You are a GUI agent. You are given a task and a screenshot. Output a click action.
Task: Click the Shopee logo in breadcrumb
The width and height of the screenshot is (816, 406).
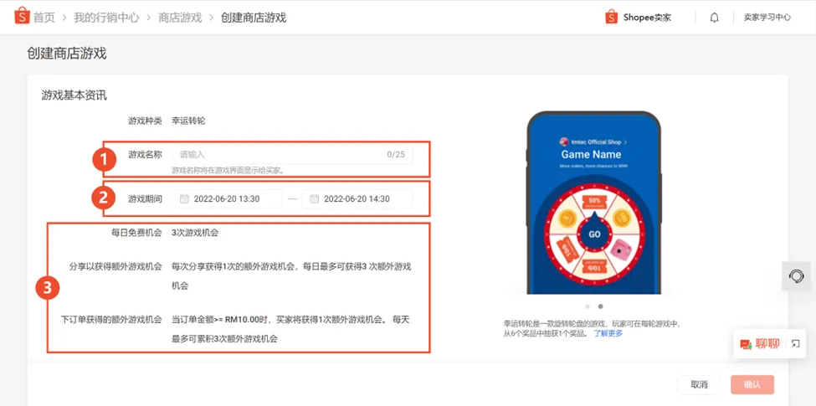[x=22, y=16]
